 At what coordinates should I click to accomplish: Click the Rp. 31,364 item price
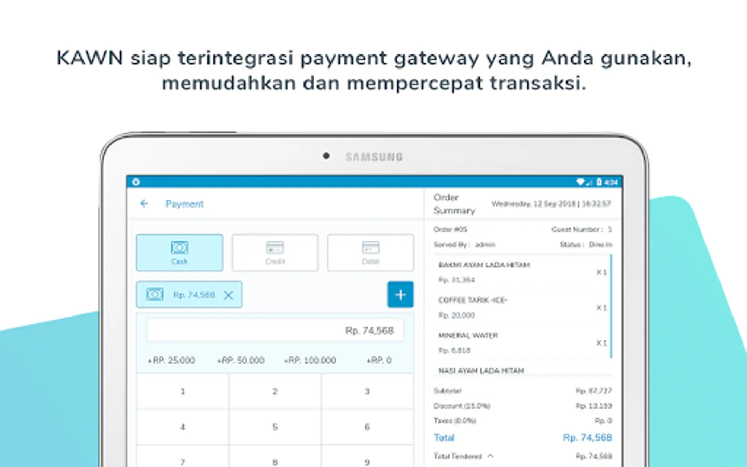[457, 280]
